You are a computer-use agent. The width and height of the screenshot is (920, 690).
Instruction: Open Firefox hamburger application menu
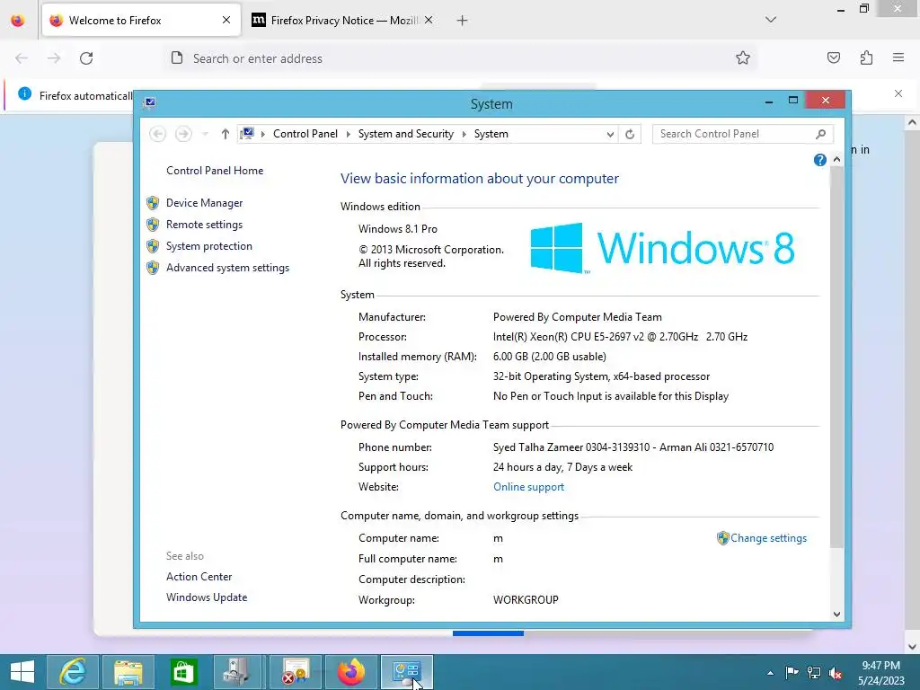click(898, 58)
